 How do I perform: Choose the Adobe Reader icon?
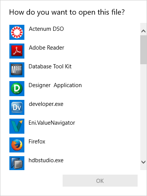pos(17,51)
